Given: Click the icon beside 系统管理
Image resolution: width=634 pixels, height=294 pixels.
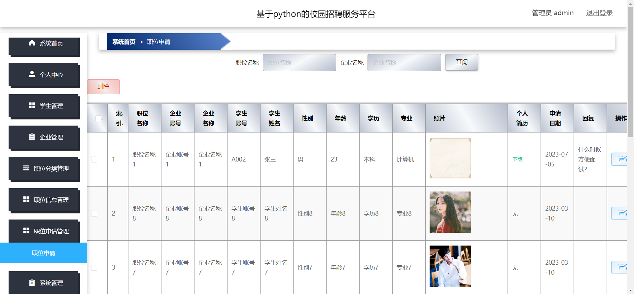Looking at the screenshot, I should tap(32, 282).
